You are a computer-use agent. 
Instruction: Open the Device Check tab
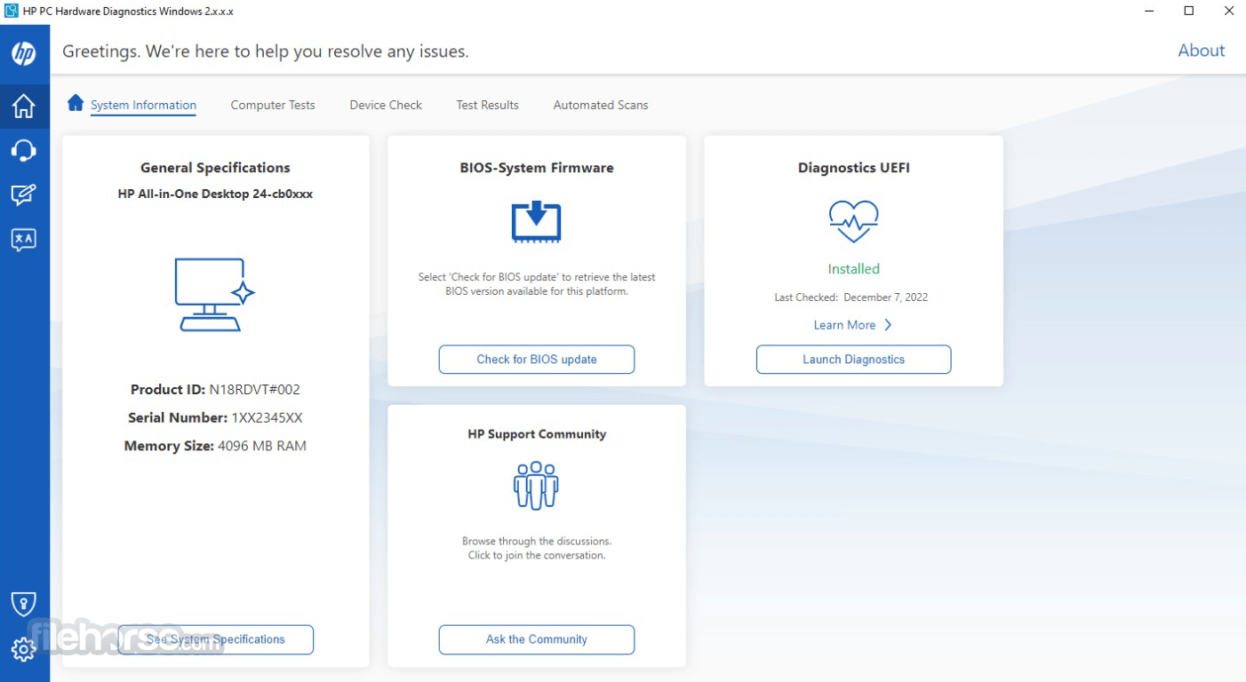[x=386, y=105]
